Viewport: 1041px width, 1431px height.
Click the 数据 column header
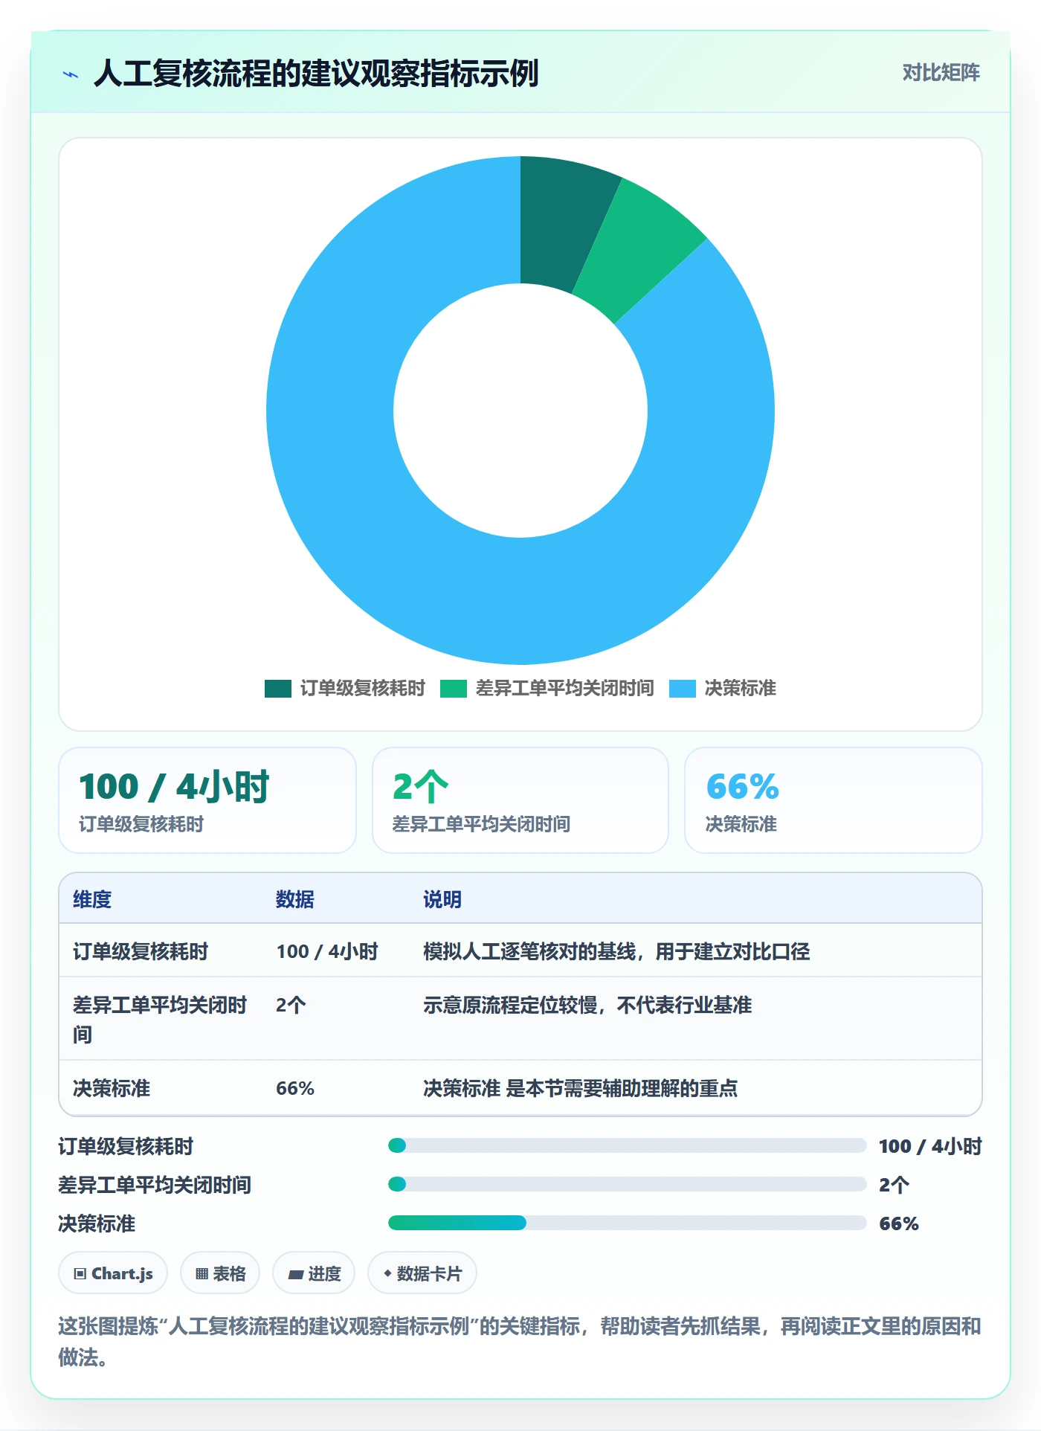point(294,899)
